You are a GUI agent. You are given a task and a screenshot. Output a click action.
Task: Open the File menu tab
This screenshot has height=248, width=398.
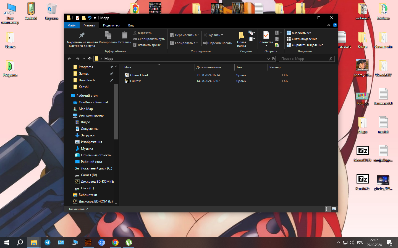72,25
